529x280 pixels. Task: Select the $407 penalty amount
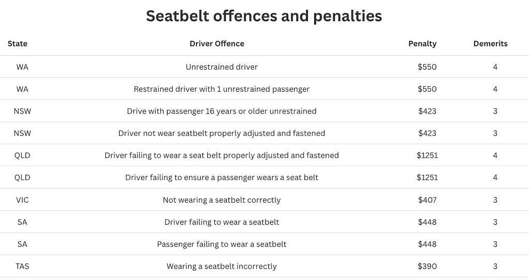pos(427,200)
